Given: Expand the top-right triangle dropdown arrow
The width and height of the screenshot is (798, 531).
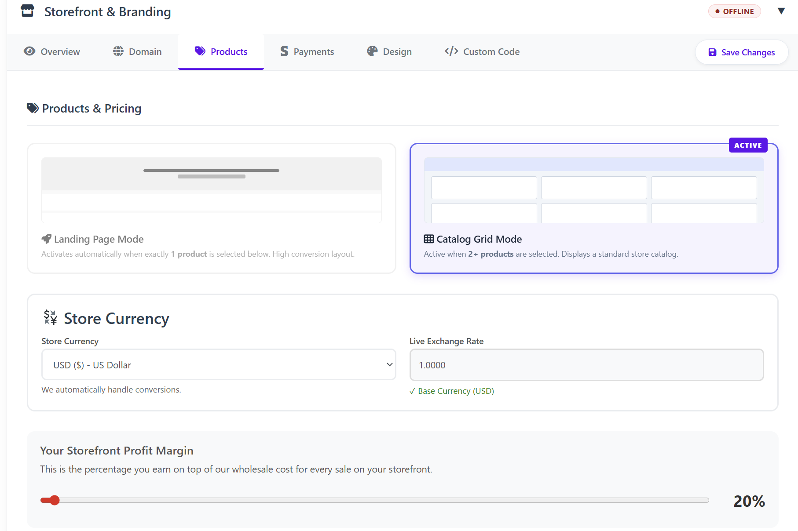Looking at the screenshot, I should tap(781, 11).
